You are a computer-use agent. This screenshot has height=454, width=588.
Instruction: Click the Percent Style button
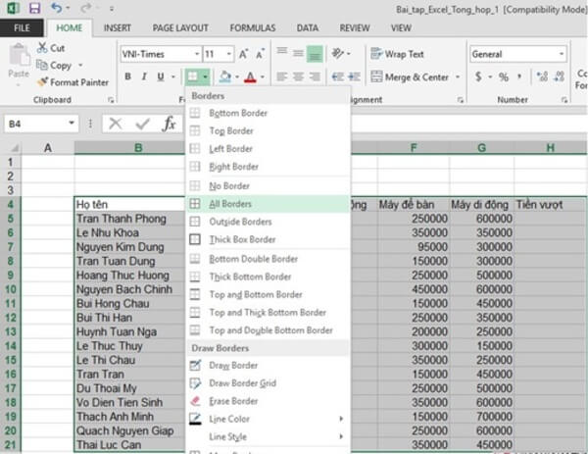coord(504,76)
